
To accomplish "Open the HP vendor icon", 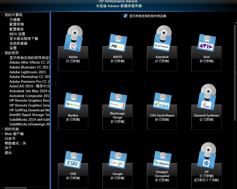I will point(207,156).
